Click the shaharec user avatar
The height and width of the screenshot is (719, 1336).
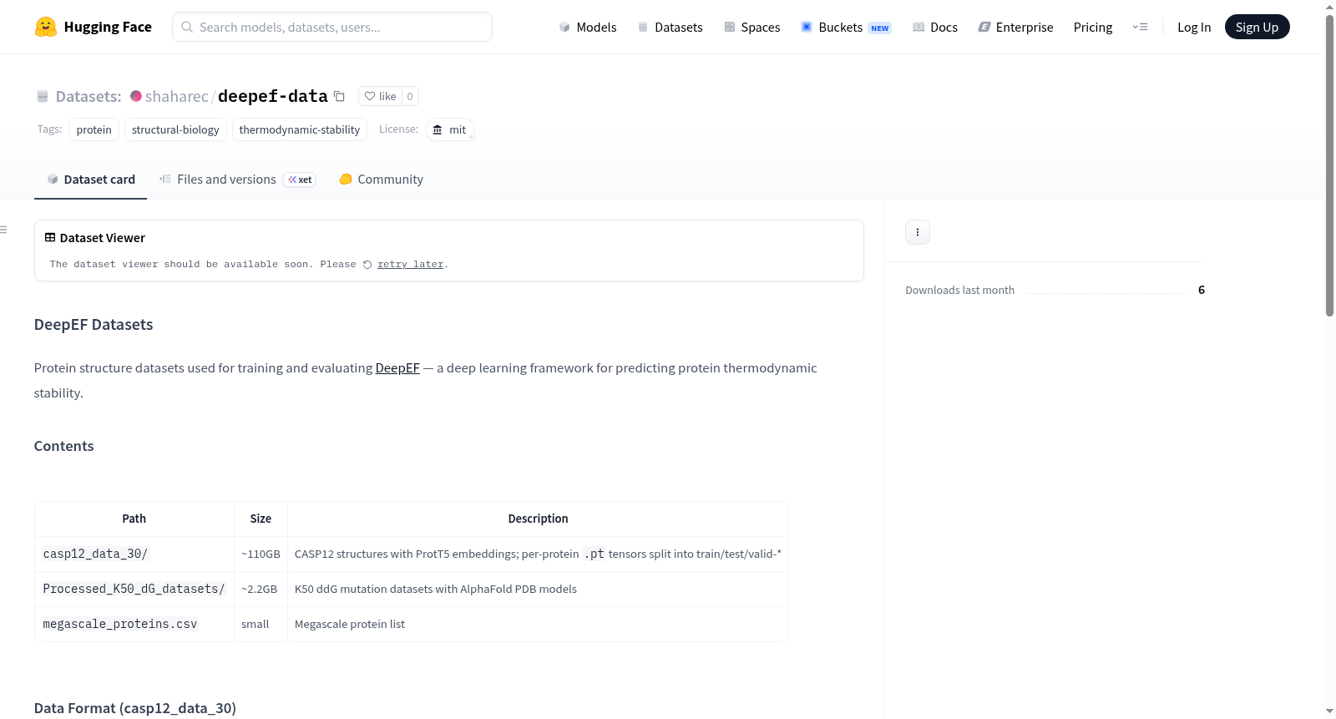point(136,96)
